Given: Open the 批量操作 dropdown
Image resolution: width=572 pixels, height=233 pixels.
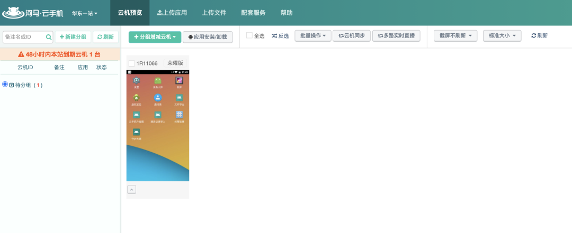Looking at the screenshot, I should click(x=312, y=36).
